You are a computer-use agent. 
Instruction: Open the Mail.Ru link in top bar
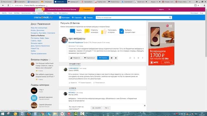click(4, 13)
